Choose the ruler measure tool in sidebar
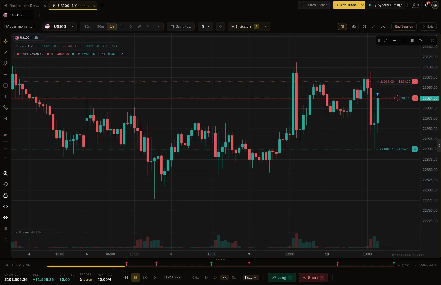441x285 pixels. [5, 107]
